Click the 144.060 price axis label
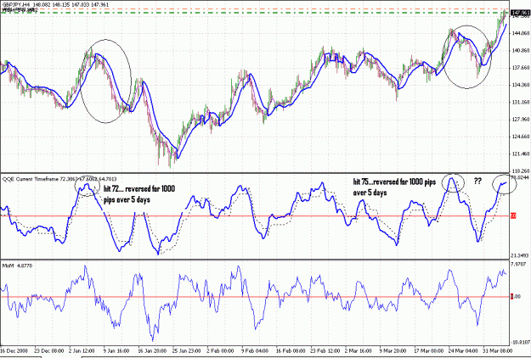531x358 pixels. [521, 33]
